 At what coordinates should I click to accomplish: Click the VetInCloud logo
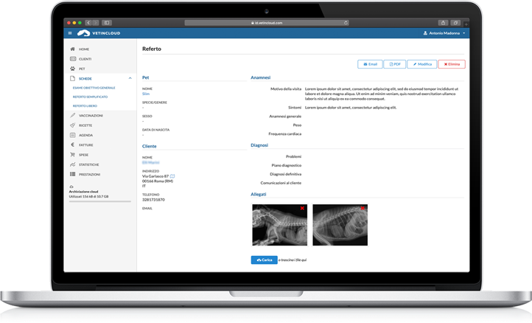pyautogui.click(x=99, y=33)
